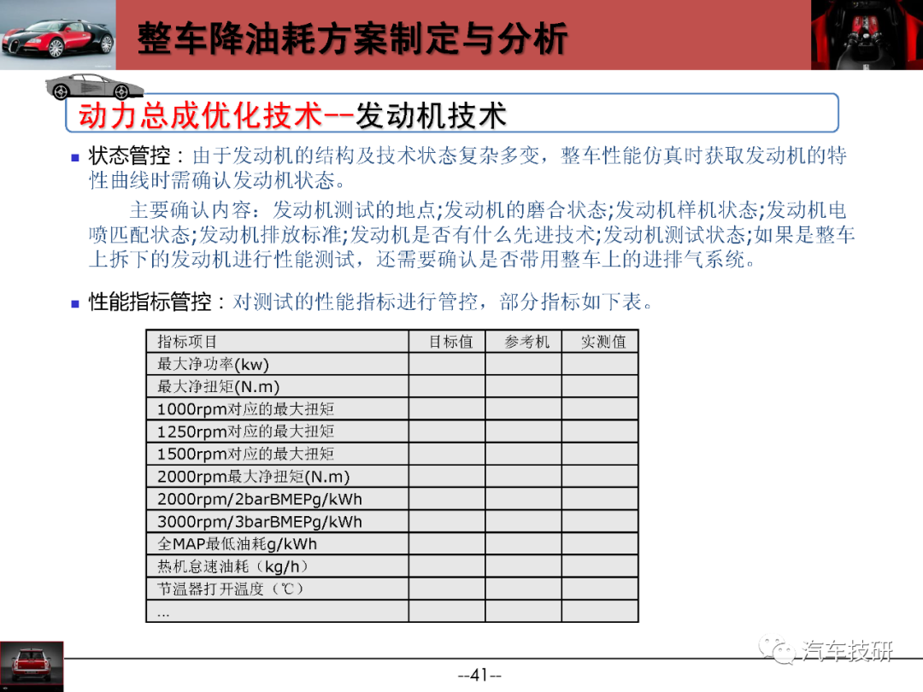Click the 汽车技研 watermark text
Image resolution: width=923 pixels, height=692 pixels.
[846, 651]
